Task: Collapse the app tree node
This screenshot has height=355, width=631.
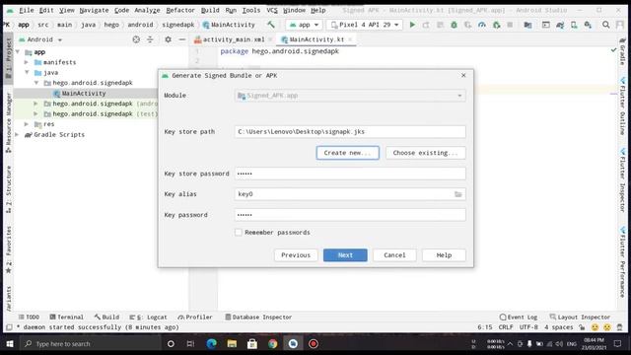Action: 18,52
